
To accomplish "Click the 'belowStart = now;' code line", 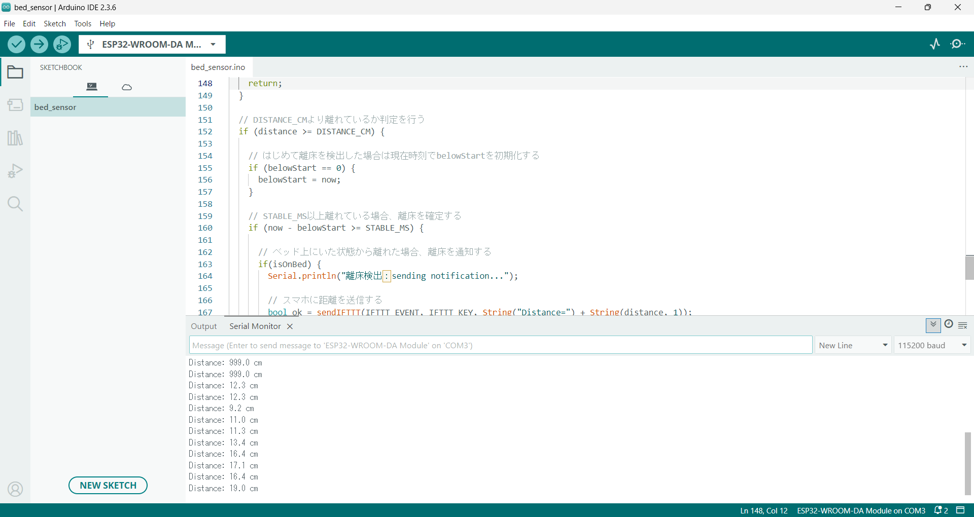I will (299, 180).
